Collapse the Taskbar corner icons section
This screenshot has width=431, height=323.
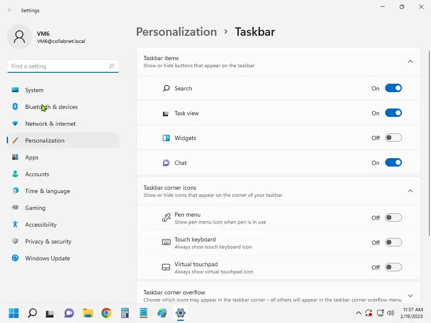[x=410, y=191]
